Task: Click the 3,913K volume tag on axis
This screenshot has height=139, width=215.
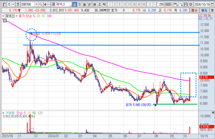Action: [x=207, y=126]
